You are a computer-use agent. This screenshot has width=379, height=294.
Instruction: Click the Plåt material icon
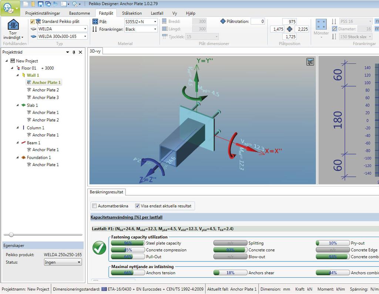[95, 21]
